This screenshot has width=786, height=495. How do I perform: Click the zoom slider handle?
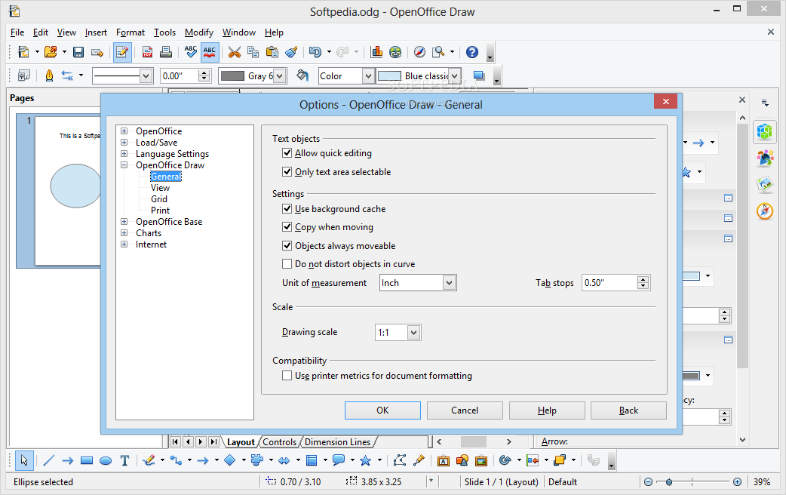point(668,482)
